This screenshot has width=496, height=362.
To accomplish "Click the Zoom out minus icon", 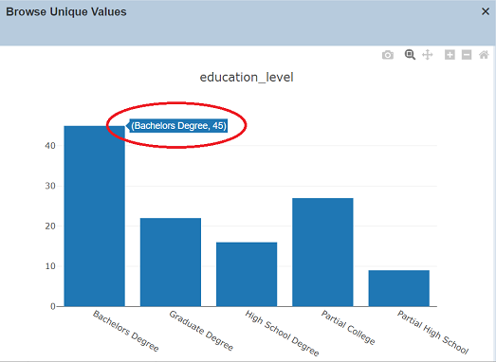I will pyautogui.click(x=467, y=55).
